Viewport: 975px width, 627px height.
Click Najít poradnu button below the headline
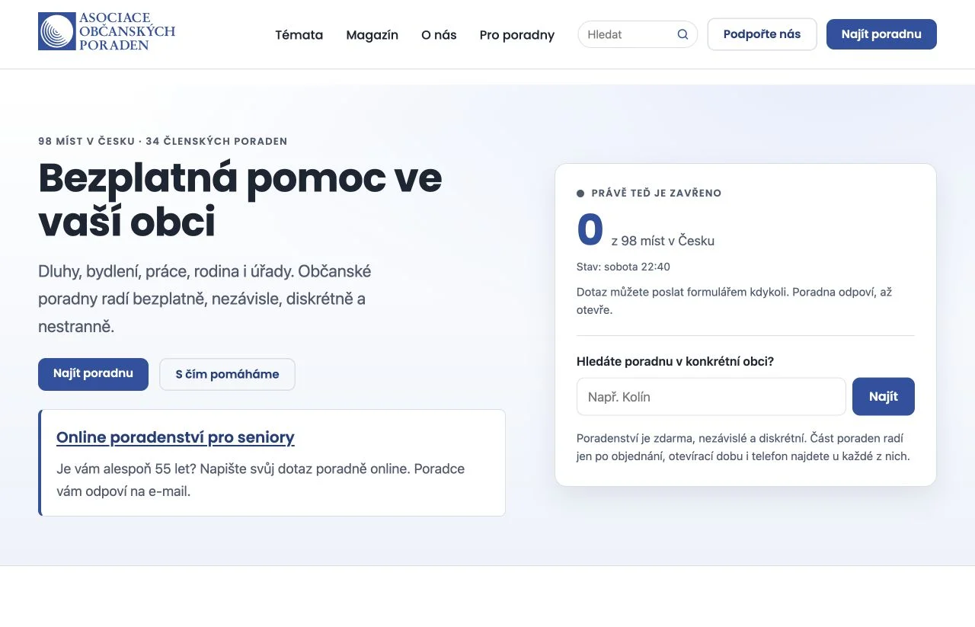(93, 374)
